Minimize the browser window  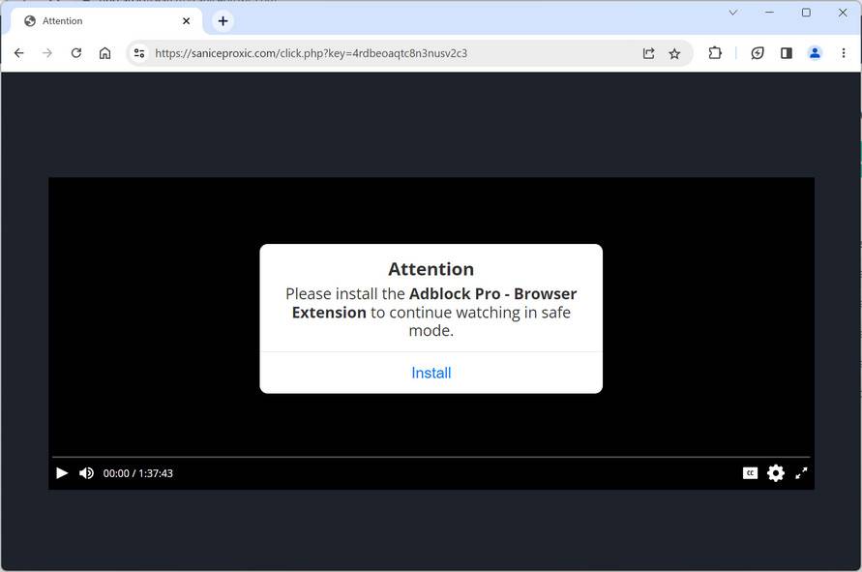770,13
